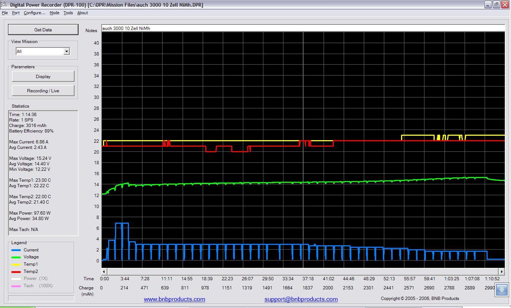Click the yellow Temp1 legend swatch
The image size is (511, 308).
pyautogui.click(x=16, y=265)
